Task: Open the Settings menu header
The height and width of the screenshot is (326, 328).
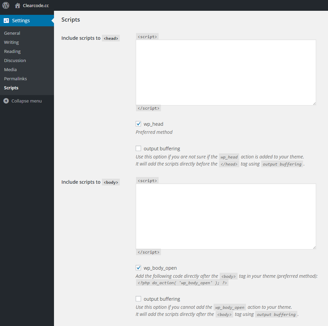Action: click(x=27, y=21)
